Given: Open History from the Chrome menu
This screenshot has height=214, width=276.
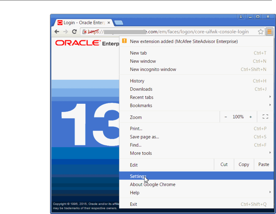Looking at the screenshot, I should click(197, 81).
